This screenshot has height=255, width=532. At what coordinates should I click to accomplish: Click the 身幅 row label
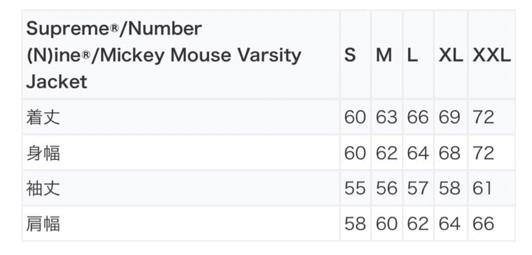(43, 153)
